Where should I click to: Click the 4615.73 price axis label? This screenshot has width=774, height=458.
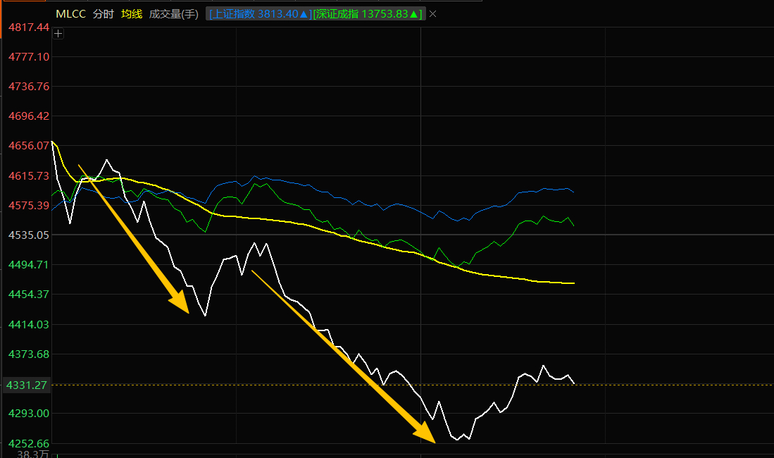pos(29,176)
